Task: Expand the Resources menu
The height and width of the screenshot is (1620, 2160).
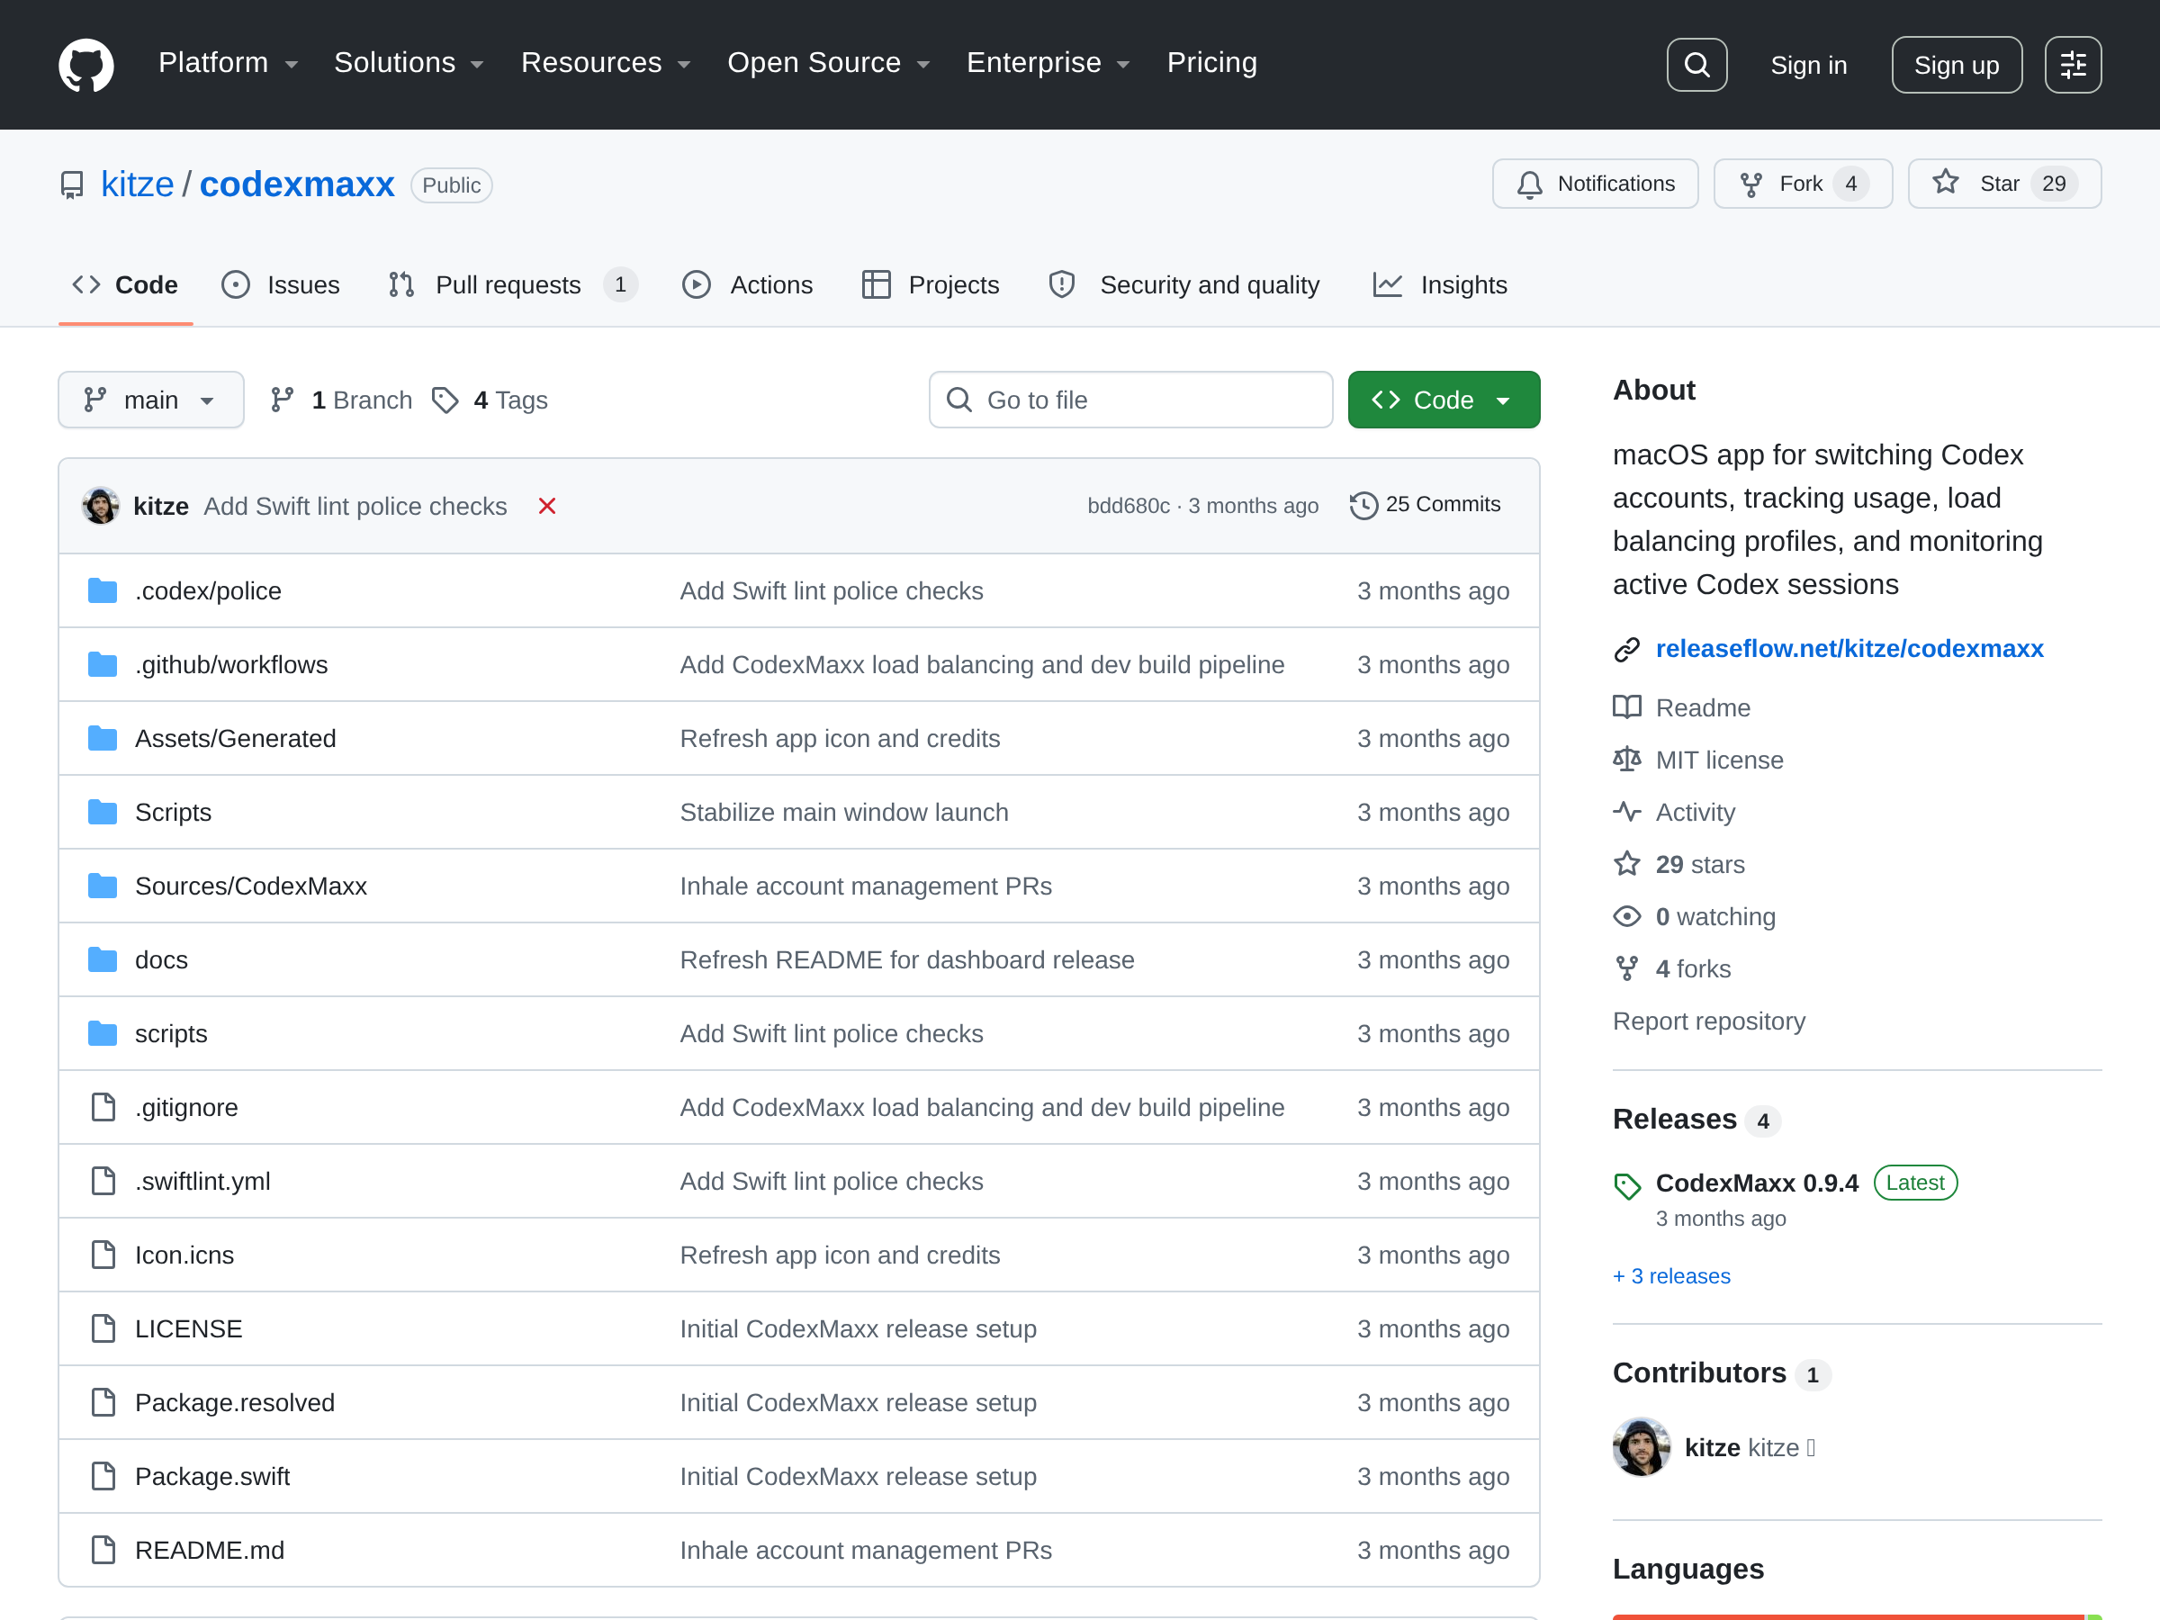Action: pyautogui.click(x=607, y=62)
